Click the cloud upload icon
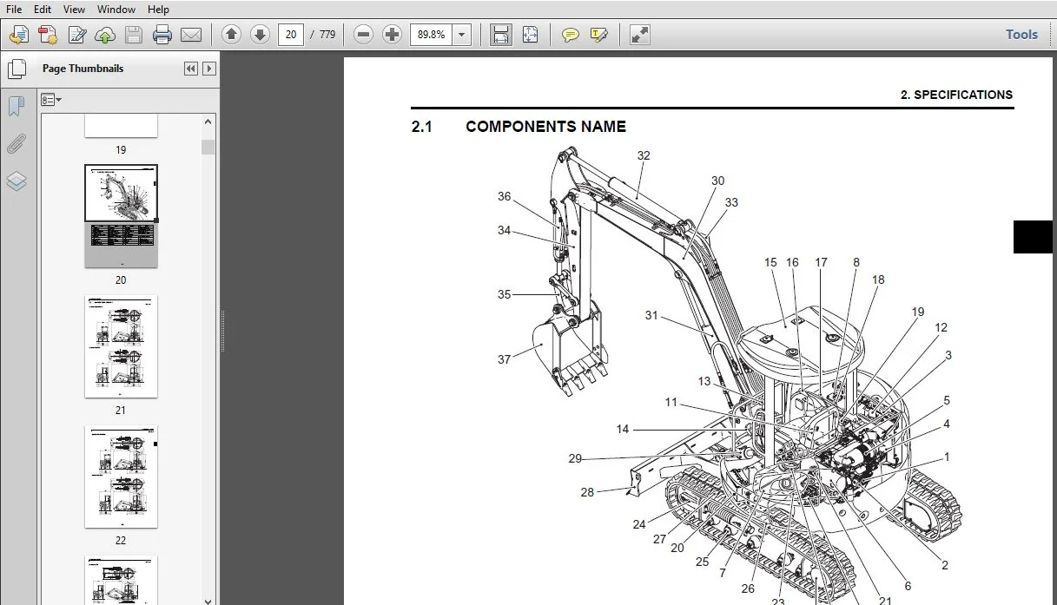The width and height of the screenshot is (1057, 605). (105, 35)
